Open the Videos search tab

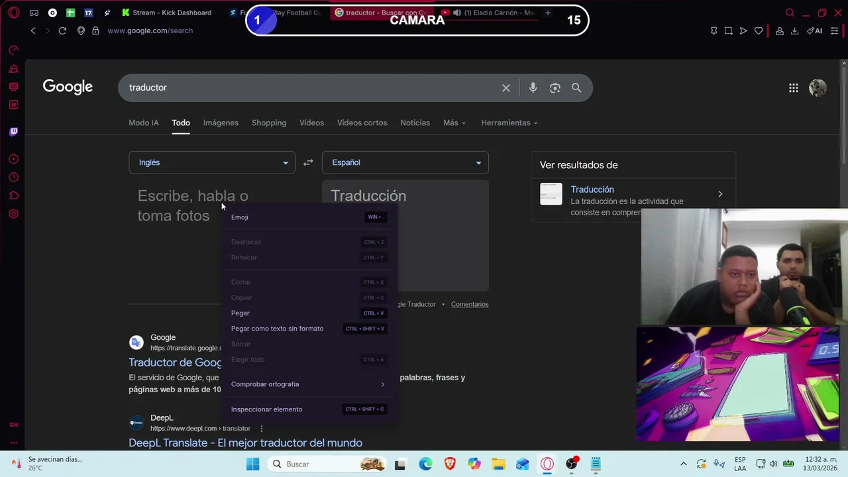tap(311, 123)
